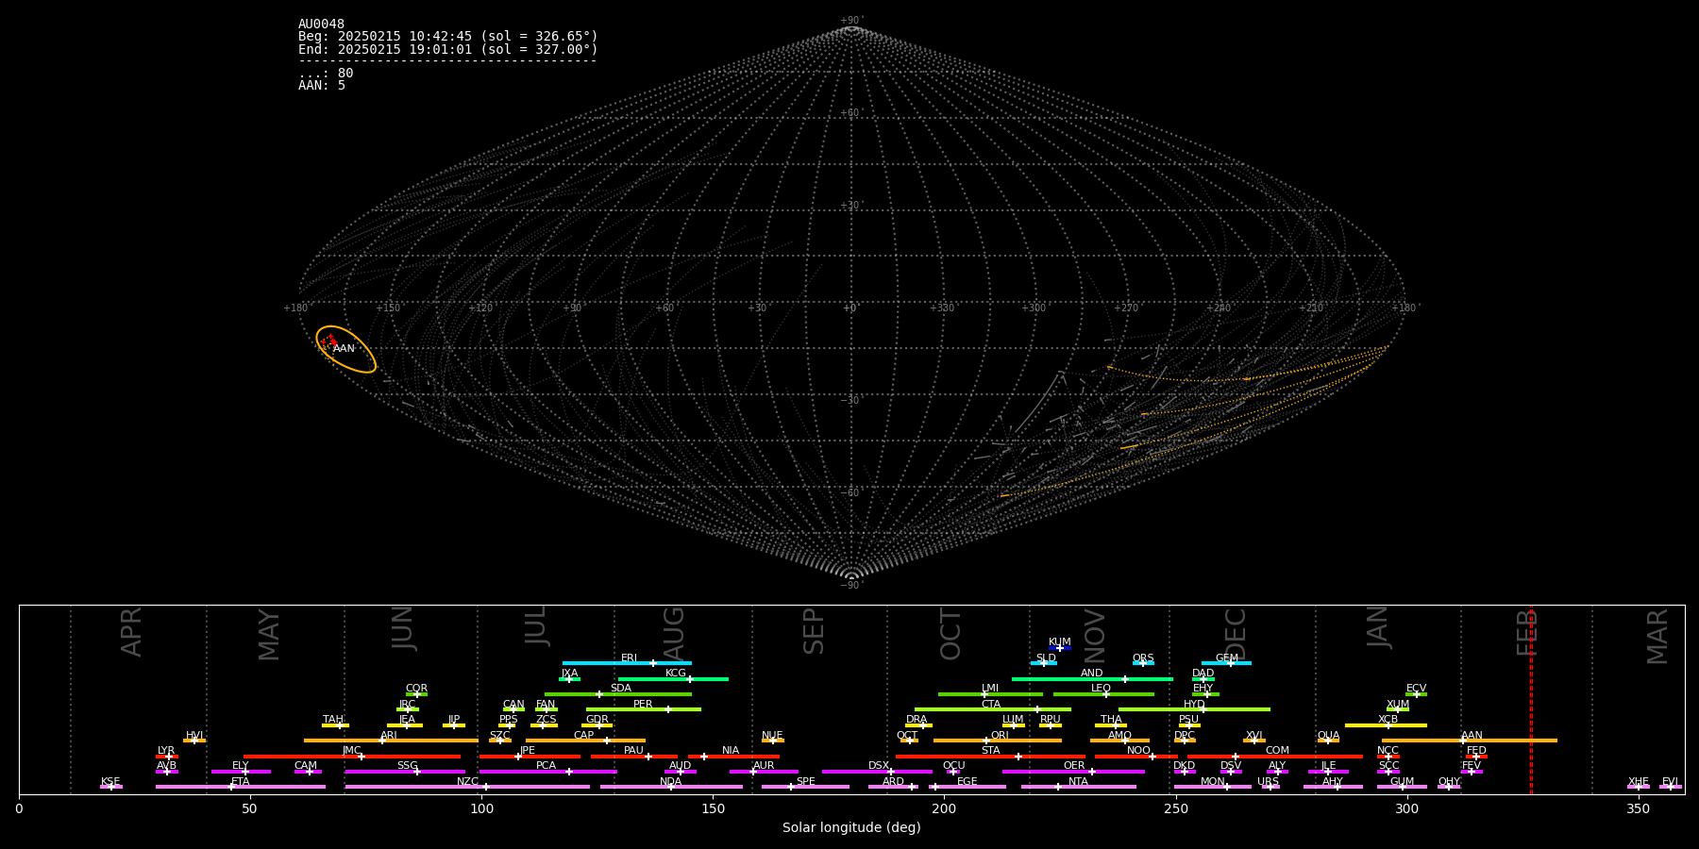This screenshot has height=849, width=1699.
Task: Click the DSX shower label
Action: (x=879, y=766)
